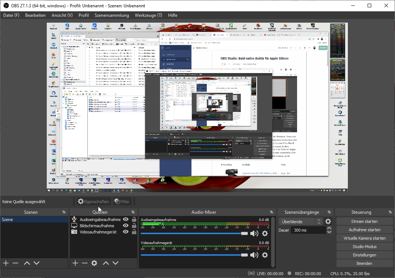395x278 pixels.
Task: Click the Keine Quelle ausgewählt label
Action: point(24,202)
